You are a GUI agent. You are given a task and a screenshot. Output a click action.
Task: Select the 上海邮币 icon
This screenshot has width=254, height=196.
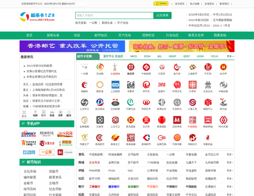[x=192, y=67]
